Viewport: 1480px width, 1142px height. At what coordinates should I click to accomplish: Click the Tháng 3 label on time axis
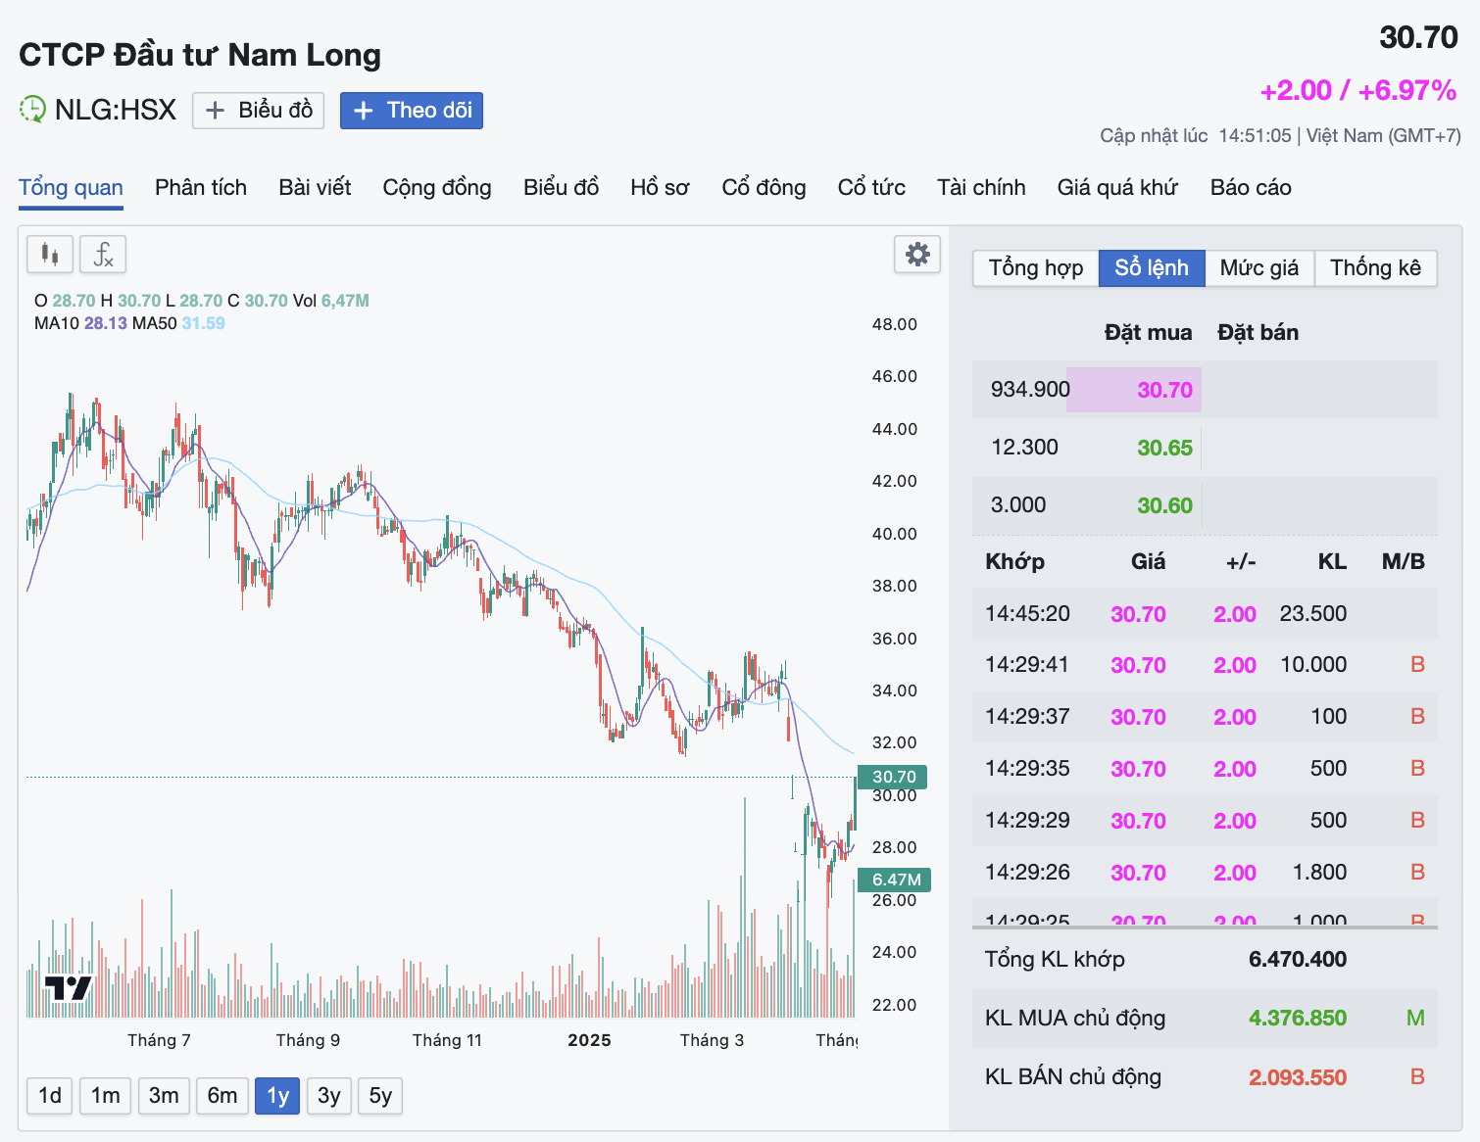712,1040
